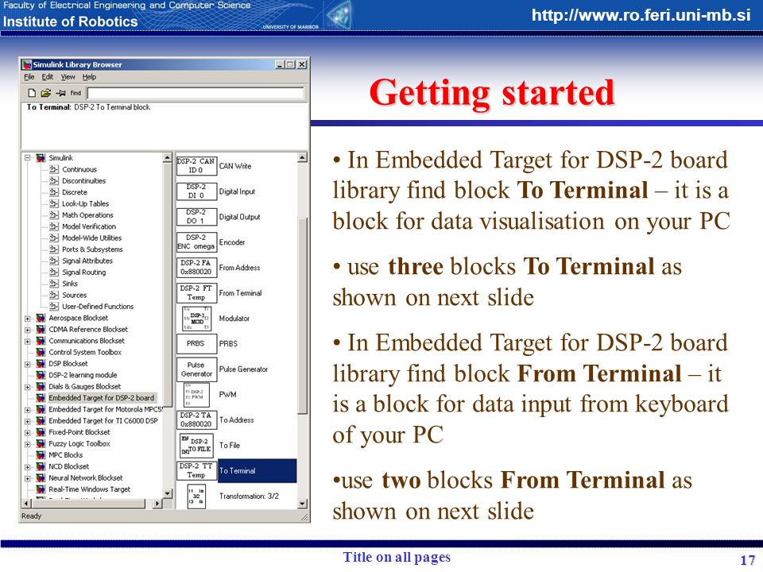Open the Help menu
This screenshot has width=763, height=572.
(x=89, y=77)
